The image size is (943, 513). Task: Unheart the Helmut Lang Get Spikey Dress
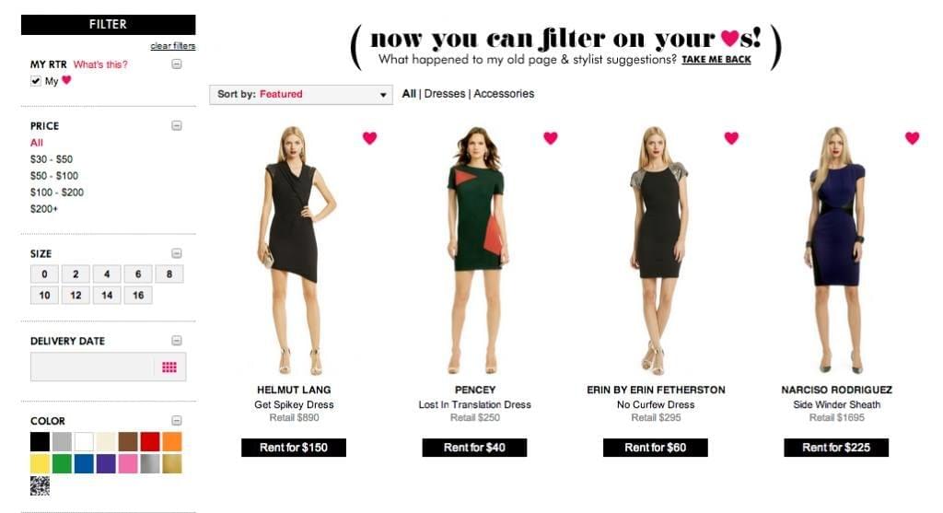(369, 138)
